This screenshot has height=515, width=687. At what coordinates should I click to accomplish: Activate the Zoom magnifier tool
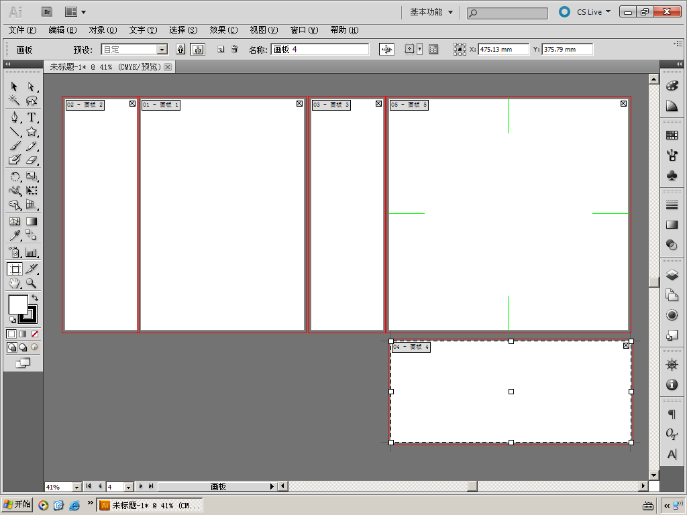coord(31,284)
